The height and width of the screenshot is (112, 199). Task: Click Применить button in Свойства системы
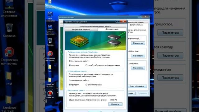click(142, 93)
